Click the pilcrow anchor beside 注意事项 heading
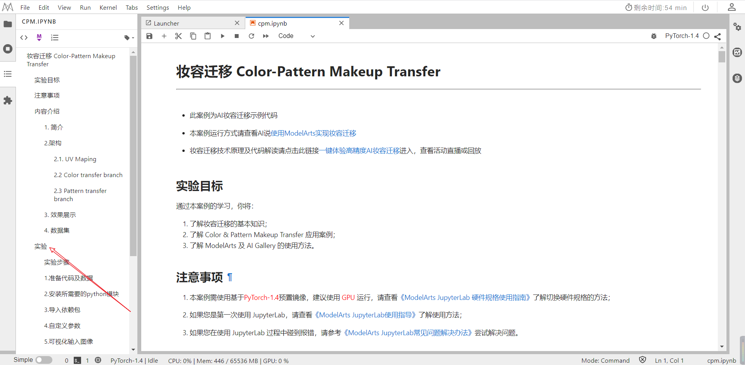745x365 pixels. point(230,277)
